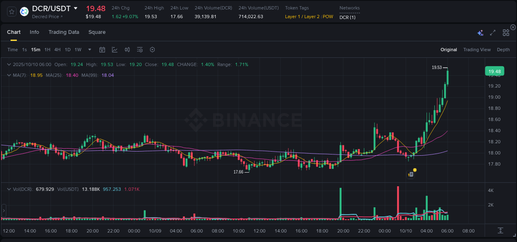The height and width of the screenshot is (242, 517).
Task: Switch to the Trading Data tab
Action: click(x=64, y=32)
